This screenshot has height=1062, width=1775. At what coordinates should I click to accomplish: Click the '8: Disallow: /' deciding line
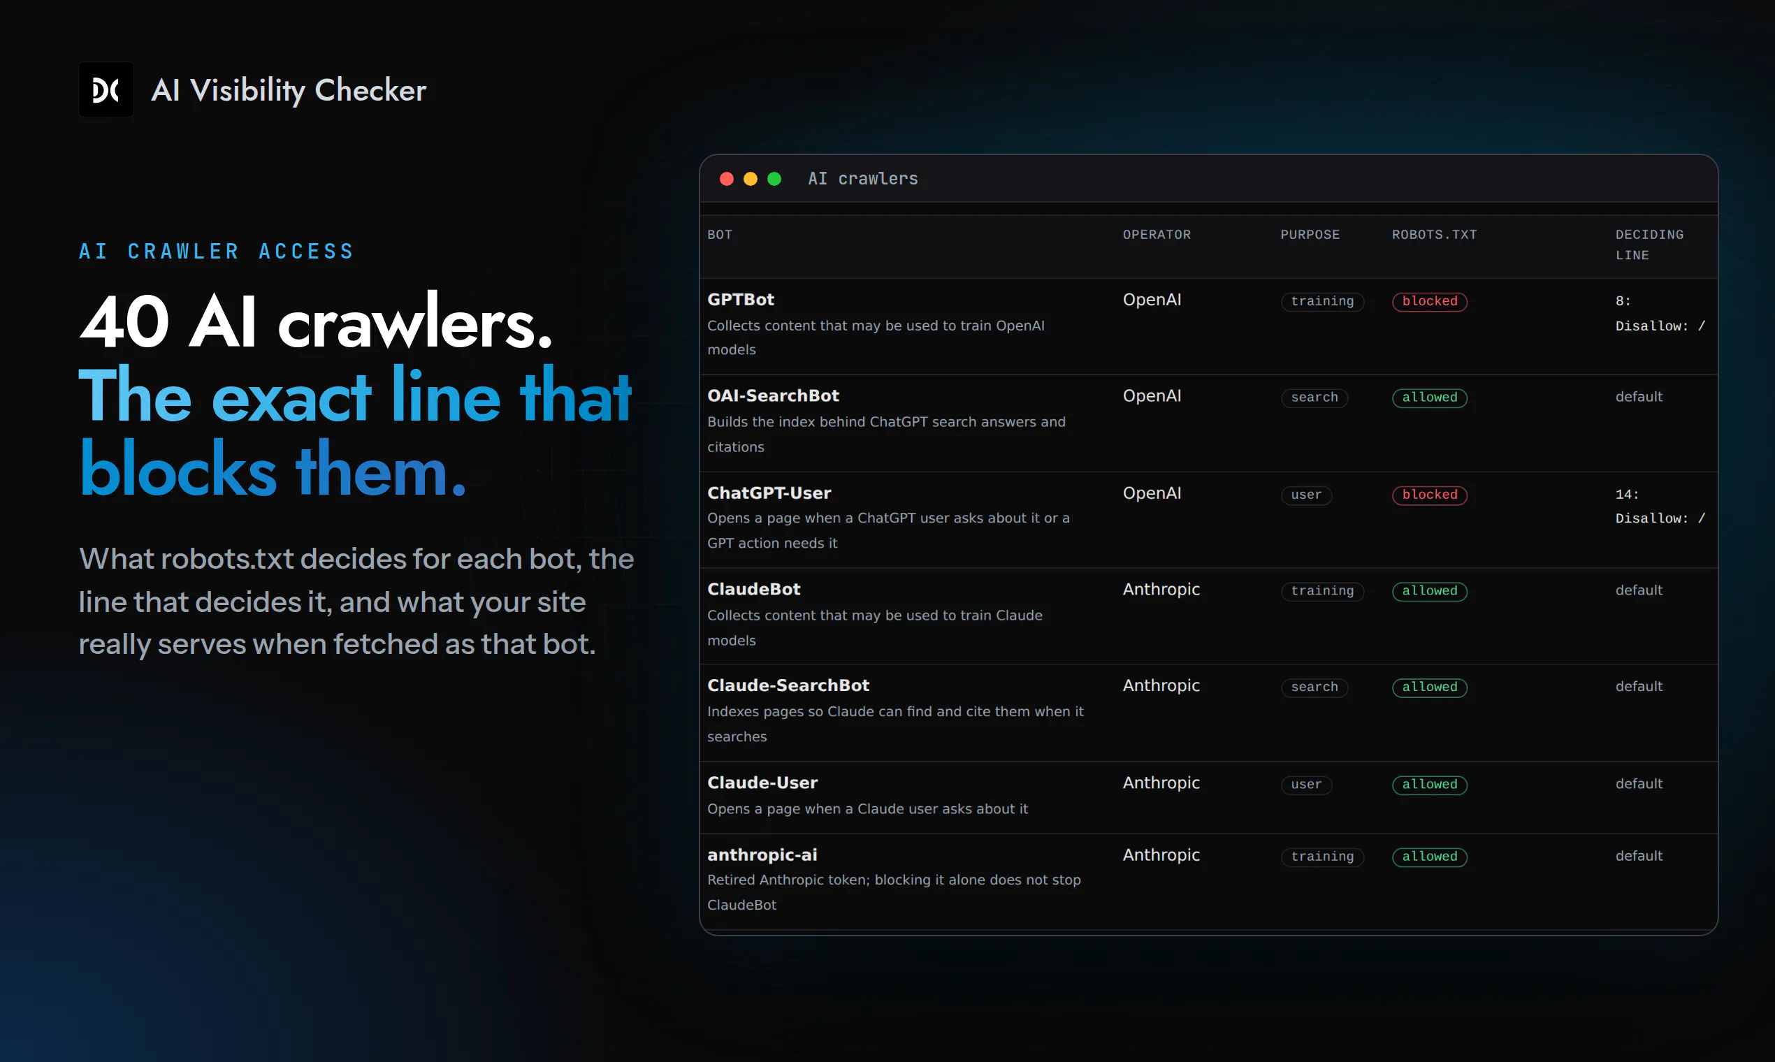pos(1660,314)
